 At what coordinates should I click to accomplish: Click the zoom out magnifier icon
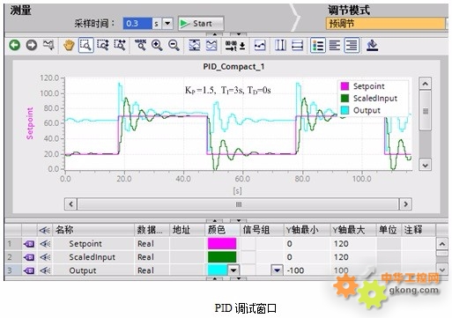[174, 45]
